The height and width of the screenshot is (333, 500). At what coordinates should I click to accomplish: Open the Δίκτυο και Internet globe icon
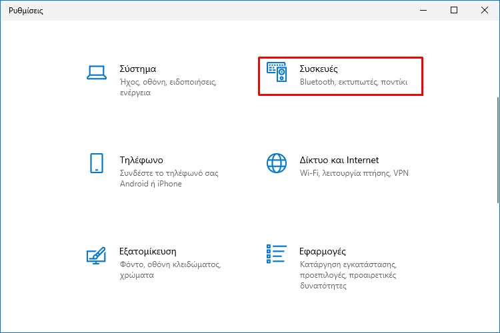(x=277, y=163)
